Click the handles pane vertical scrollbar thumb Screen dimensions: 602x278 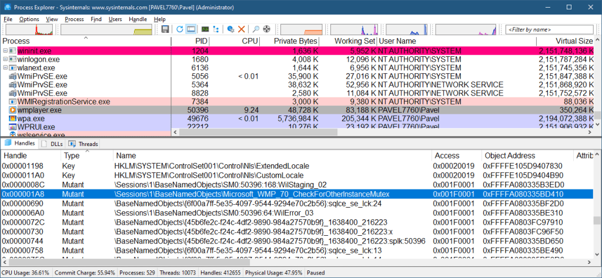[x=598, y=220]
